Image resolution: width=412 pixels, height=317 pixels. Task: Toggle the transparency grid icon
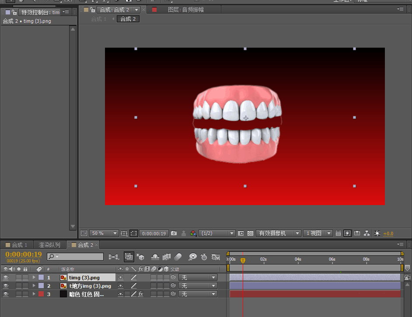point(251,233)
